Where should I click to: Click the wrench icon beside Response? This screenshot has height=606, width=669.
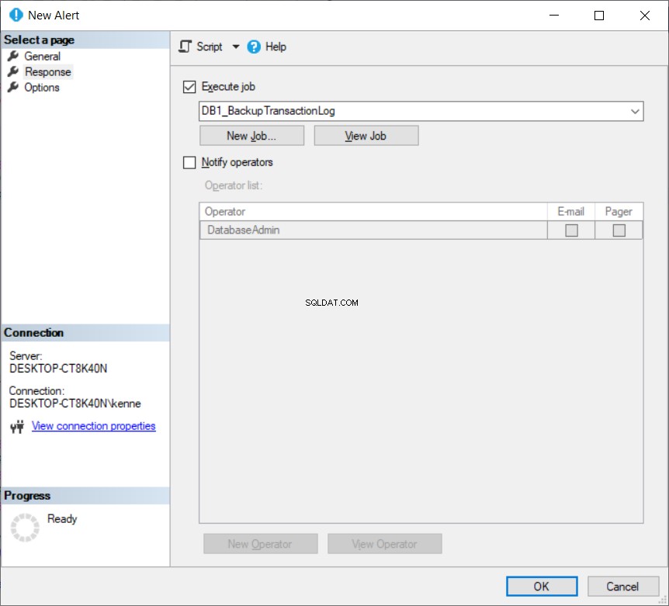click(x=13, y=71)
